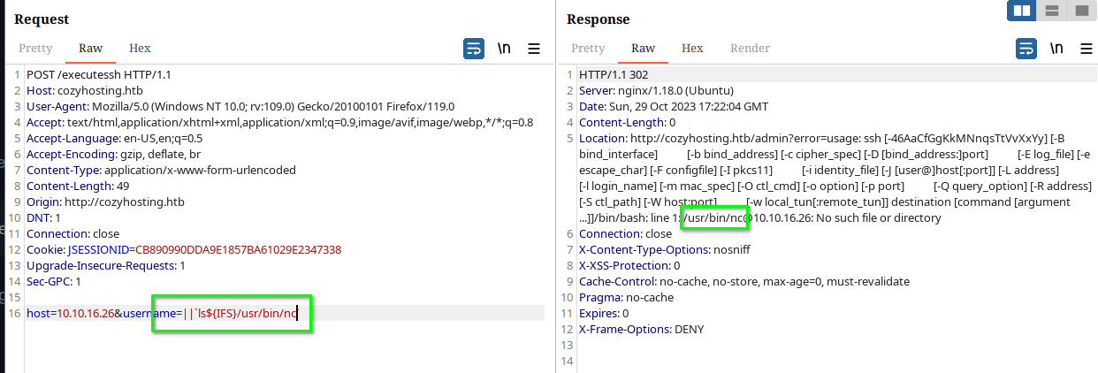Click the Sec-GPC: 1 header
The width and height of the screenshot is (1098, 373).
click(x=54, y=281)
